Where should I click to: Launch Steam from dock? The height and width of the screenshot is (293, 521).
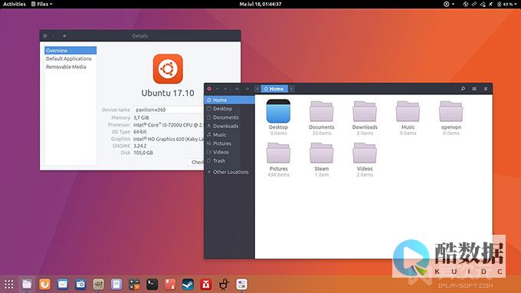[x=188, y=285]
